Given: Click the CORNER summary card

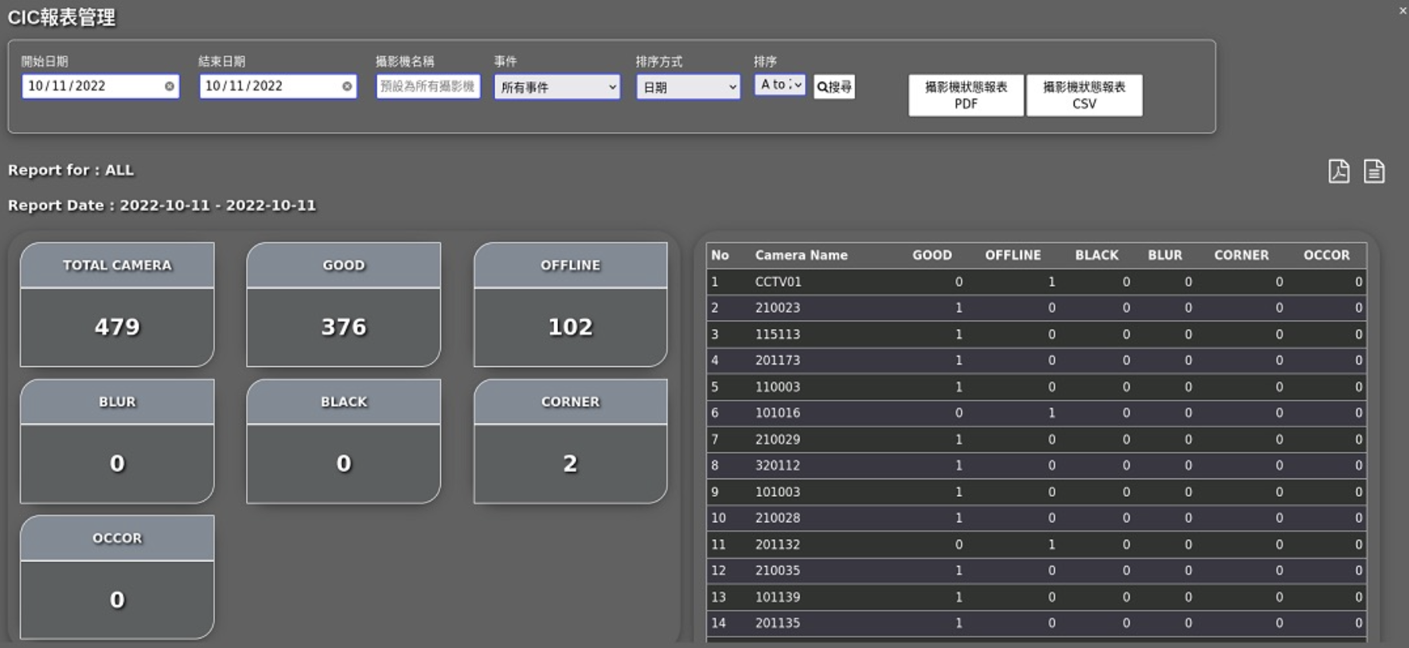Looking at the screenshot, I should coord(570,442).
